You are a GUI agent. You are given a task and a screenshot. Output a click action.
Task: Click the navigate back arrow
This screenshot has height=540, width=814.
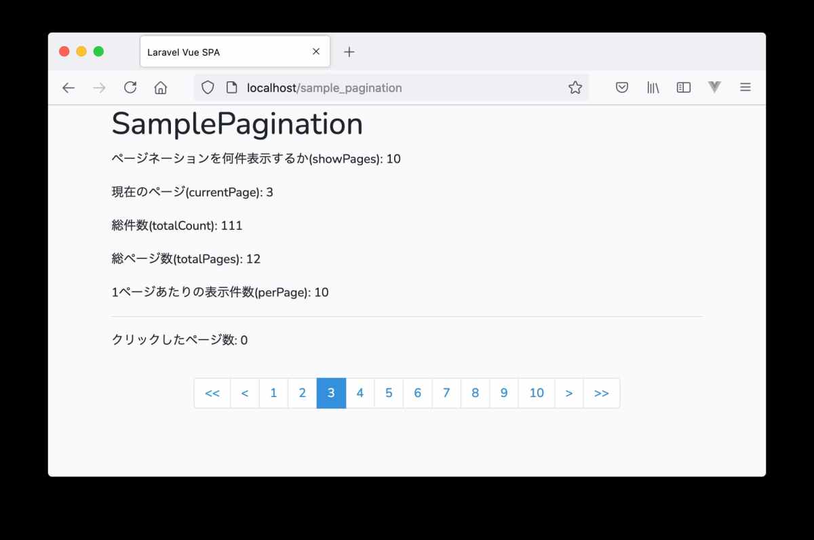pos(68,87)
